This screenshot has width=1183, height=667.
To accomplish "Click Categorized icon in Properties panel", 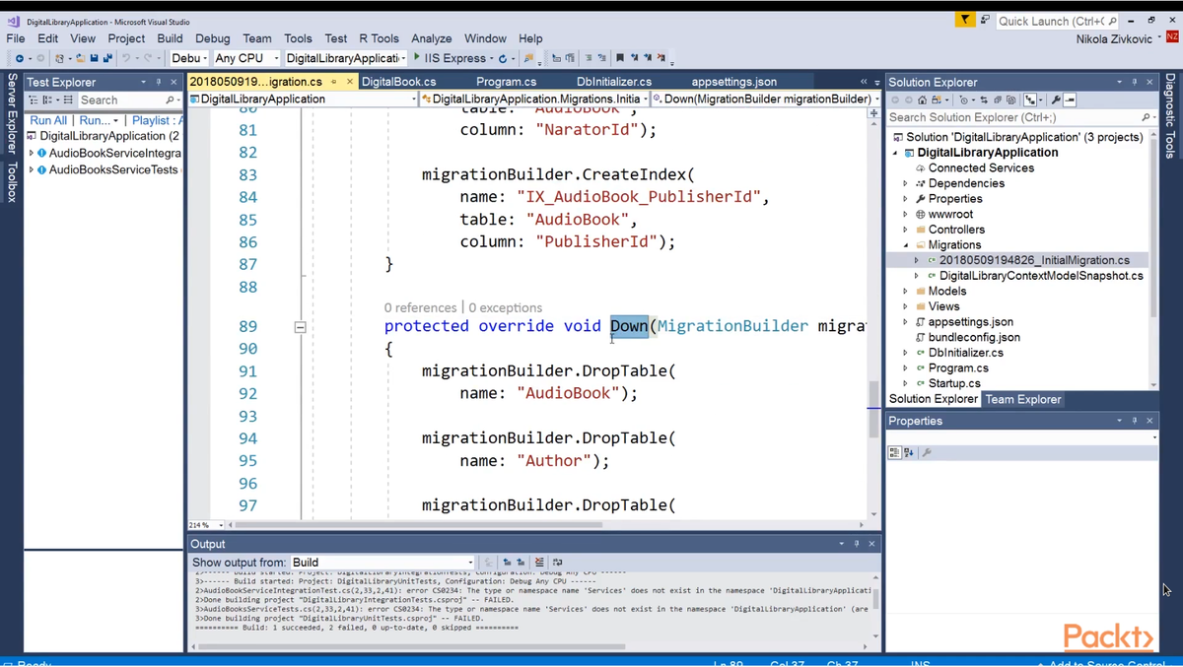I will [x=894, y=452].
